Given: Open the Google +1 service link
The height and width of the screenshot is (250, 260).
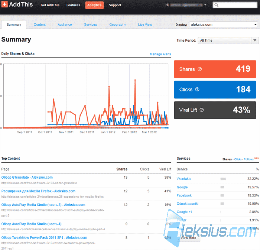Looking at the screenshot, I should 184,212.
